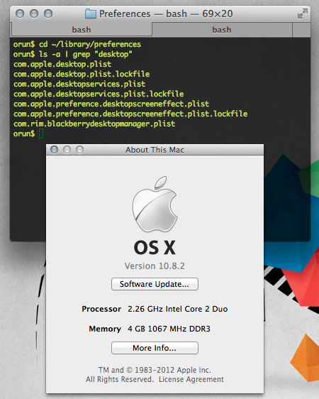Minimize the Terminal window
Viewport: 319px width, 399px height.
click(x=34, y=13)
